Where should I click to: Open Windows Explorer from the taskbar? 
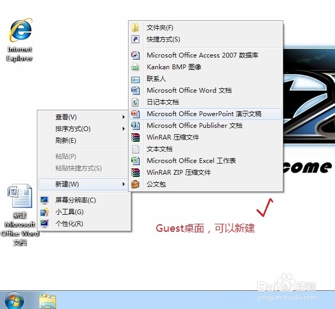(47, 302)
